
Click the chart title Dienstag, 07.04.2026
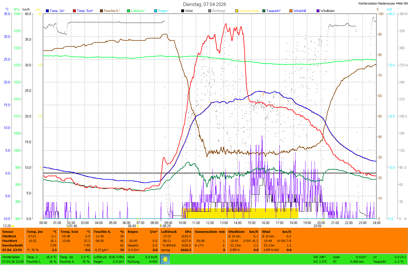coord(205,4)
